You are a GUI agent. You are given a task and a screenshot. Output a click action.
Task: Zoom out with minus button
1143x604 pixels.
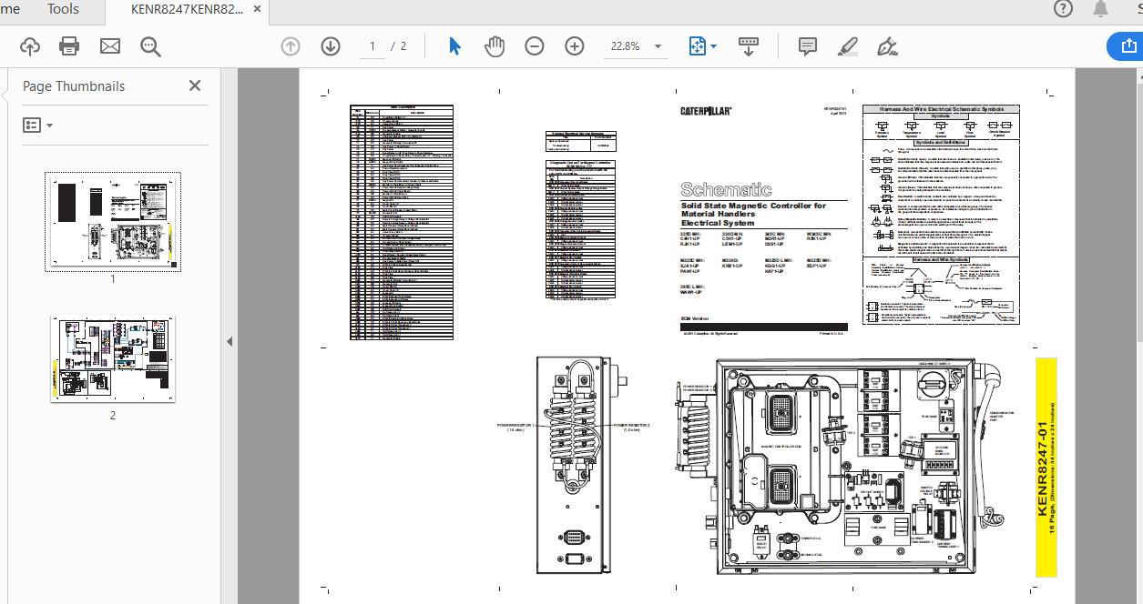click(535, 46)
